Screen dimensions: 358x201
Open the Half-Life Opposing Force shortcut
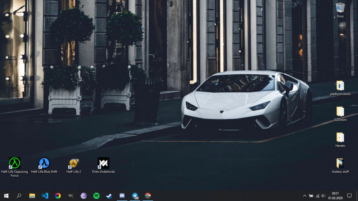[x=14, y=163]
